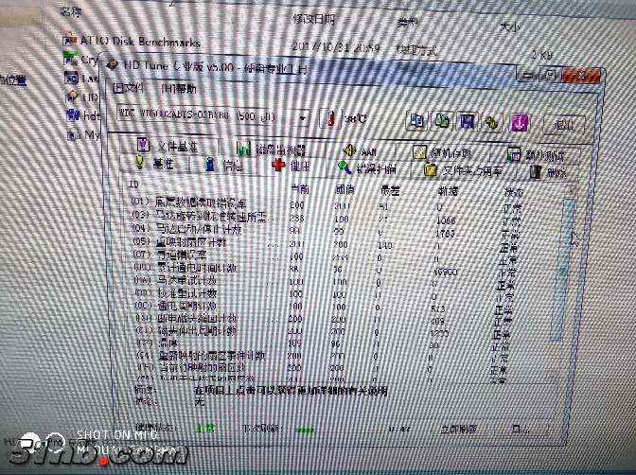Open options via the wrench toolbar icon
The width and height of the screenshot is (636, 475).
click(492, 122)
